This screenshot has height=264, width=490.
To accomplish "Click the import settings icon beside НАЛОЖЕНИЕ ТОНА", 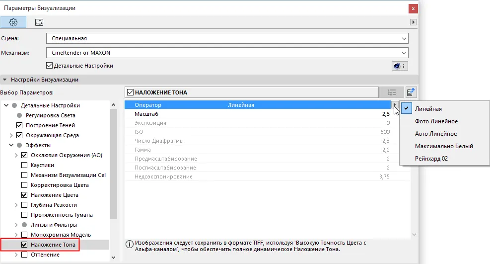I will coord(411,92).
